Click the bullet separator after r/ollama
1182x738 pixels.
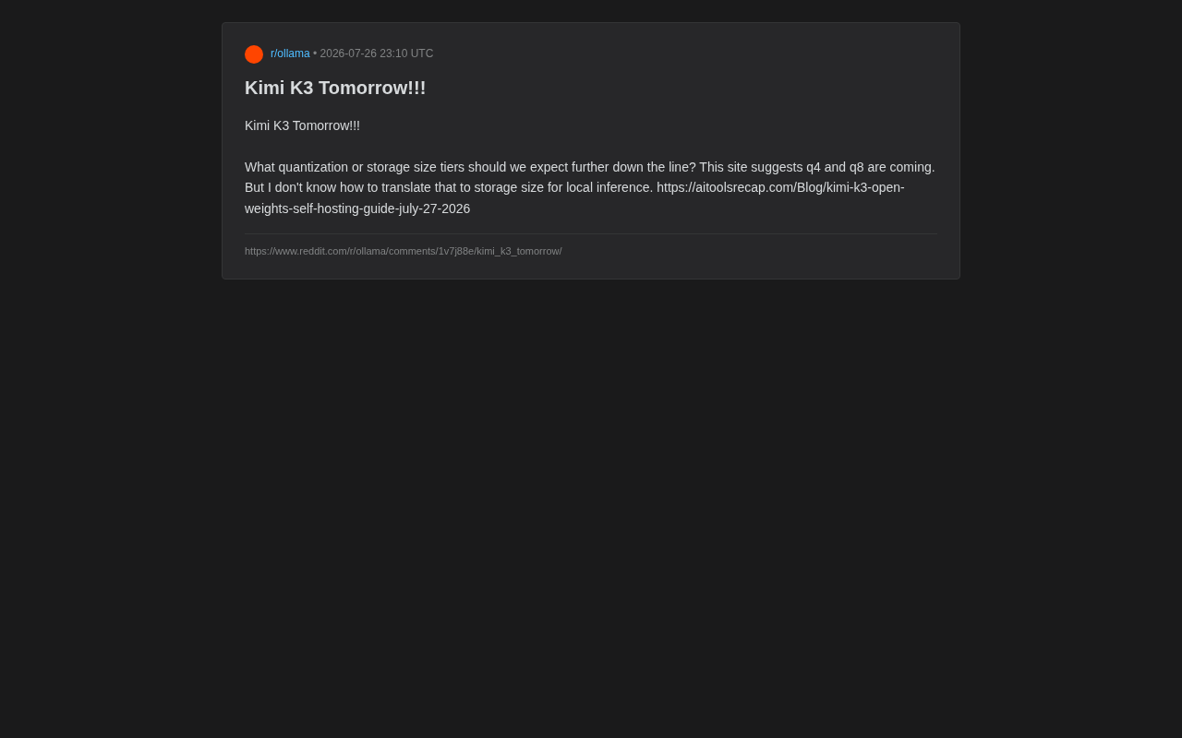315,54
